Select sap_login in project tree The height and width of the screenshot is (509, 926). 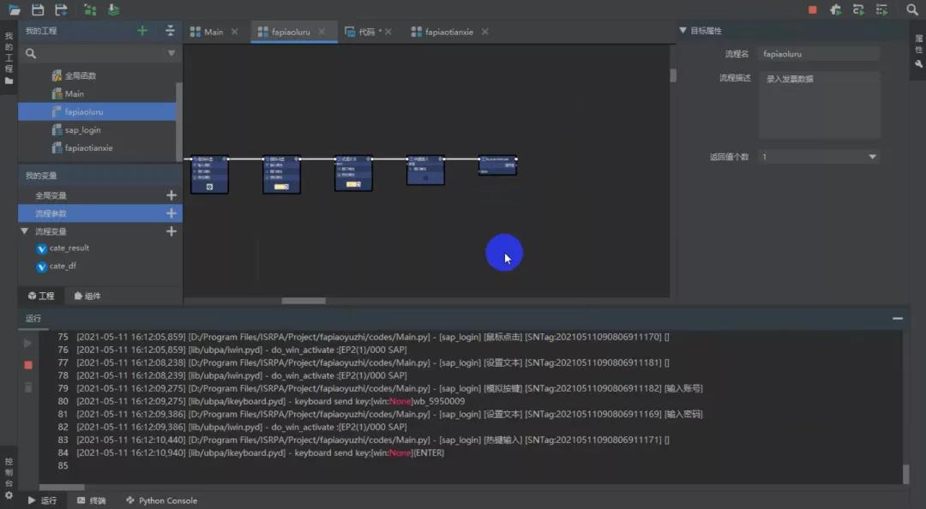(82, 130)
